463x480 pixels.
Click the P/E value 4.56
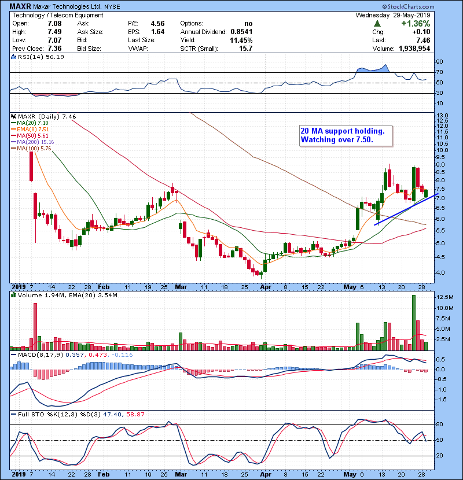[x=157, y=24]
